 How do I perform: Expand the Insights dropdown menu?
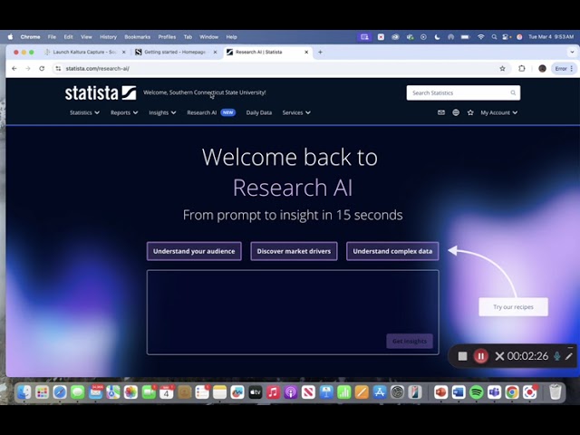(x=162, y=112)
